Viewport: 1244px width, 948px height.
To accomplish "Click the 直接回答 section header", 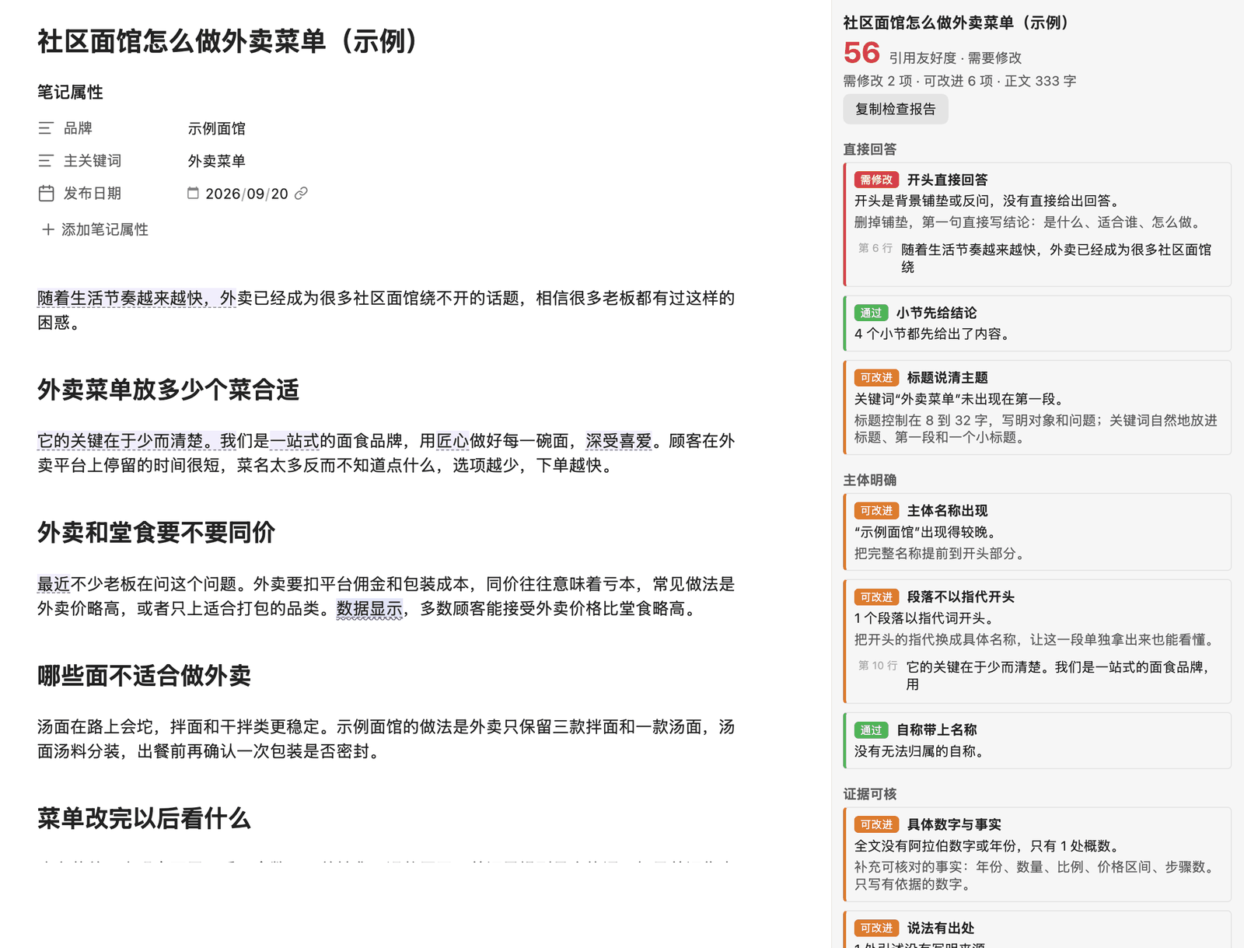I will tap(870, 149).
